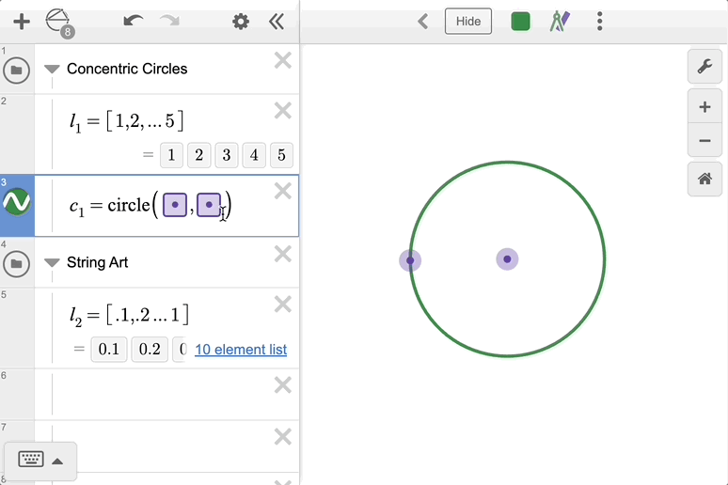Open the geometry construct tool icon
This screenshot has width=728, height=485.
59,22
